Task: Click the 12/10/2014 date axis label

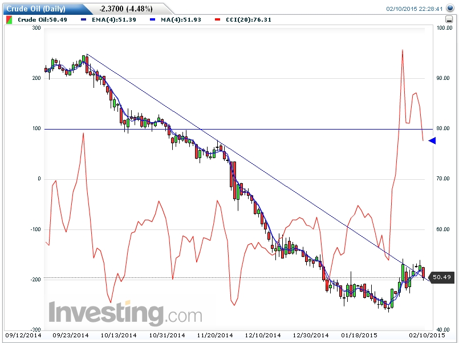Action: [263, 336]
